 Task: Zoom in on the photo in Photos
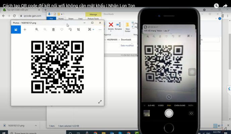[37, 29]
